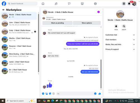
Task: Click the back arrow beside Marketplace
Action: point(3,10)
